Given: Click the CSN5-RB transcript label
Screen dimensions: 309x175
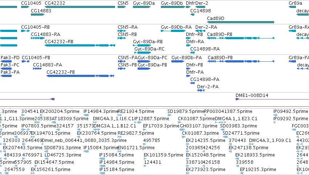Looking at the screenshot, I should point(127,34).
